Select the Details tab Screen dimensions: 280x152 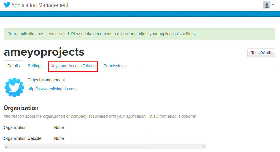(14, 66)
